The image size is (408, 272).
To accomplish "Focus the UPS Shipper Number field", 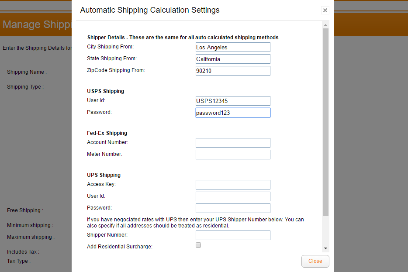I will click(233, 235).
